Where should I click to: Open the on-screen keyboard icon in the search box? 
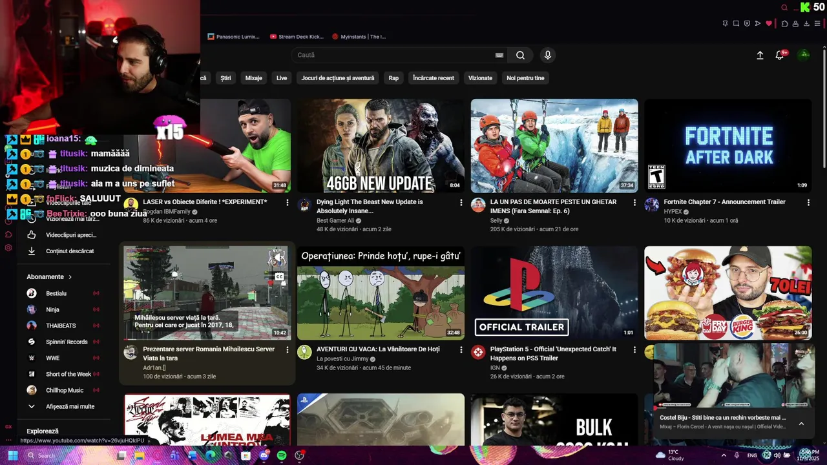499,56
